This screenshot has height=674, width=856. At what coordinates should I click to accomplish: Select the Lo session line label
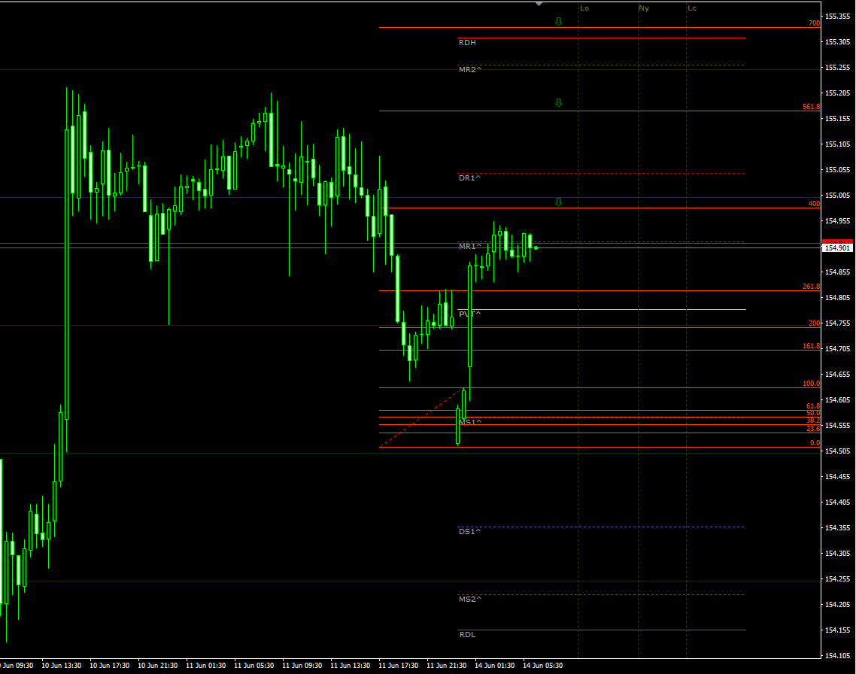[x=584, y=8]
